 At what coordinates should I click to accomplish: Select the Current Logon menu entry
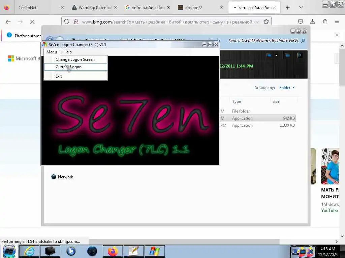coord(76,67)
